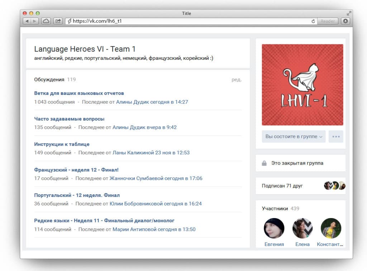Expand the 'Вы состоите в группе' dropdown
The width and height of the screenshot is (367, 271).
pyautogui.click(x=294, y=136)
